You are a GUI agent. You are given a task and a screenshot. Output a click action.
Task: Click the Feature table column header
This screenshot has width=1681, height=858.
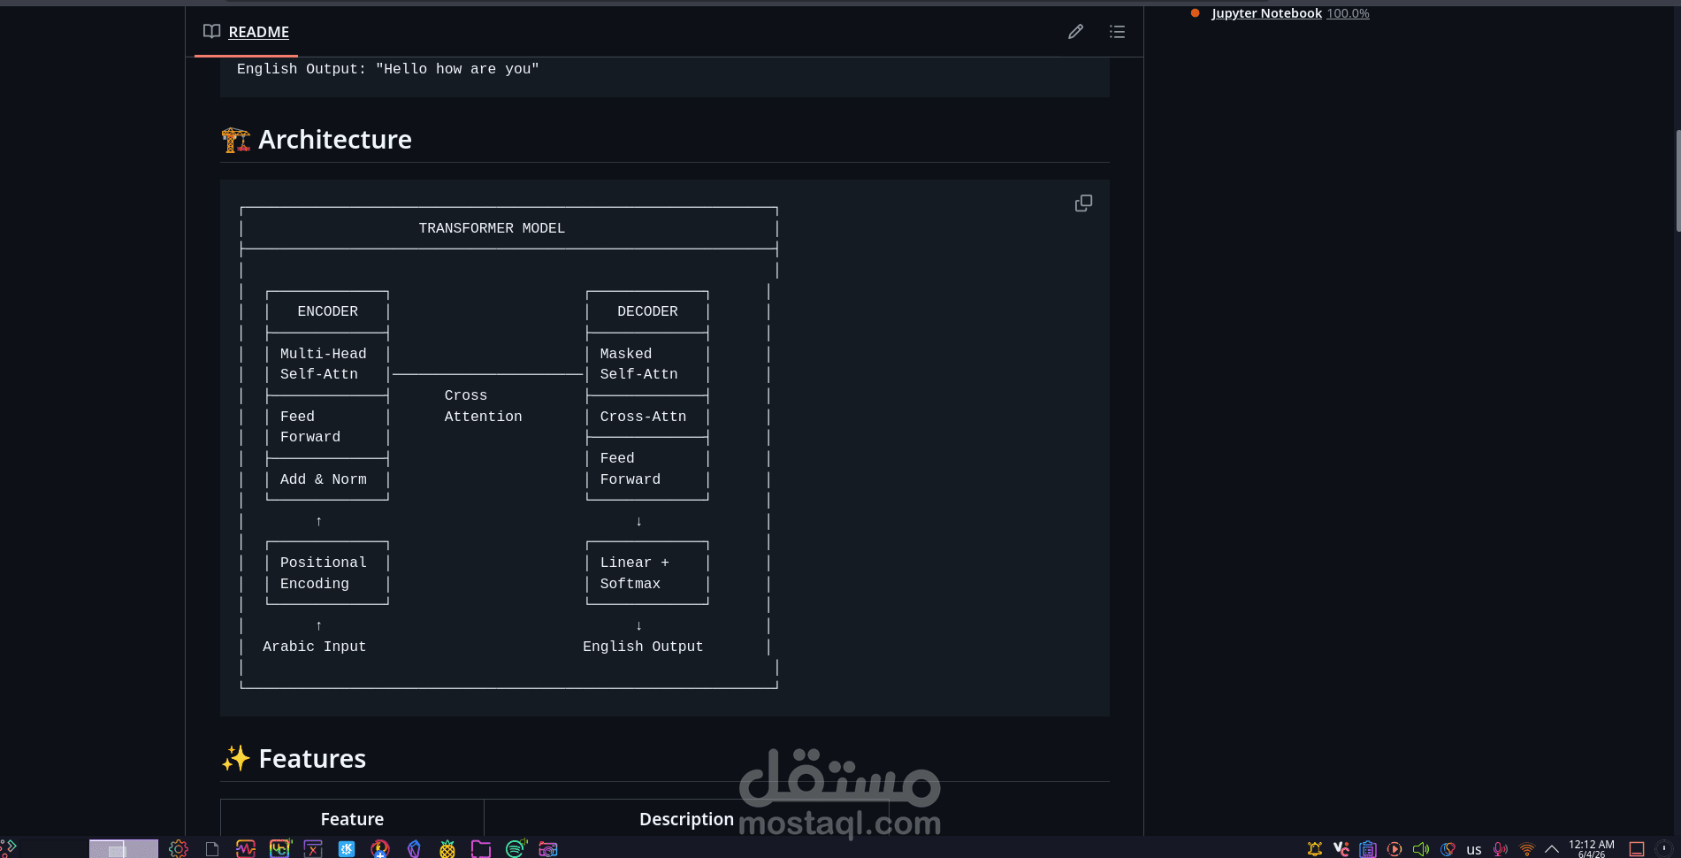click(x=352, y=819)
